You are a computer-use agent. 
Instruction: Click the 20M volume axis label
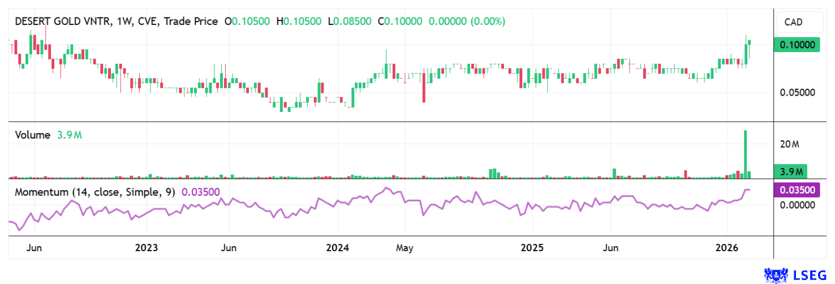coord(789,144)
